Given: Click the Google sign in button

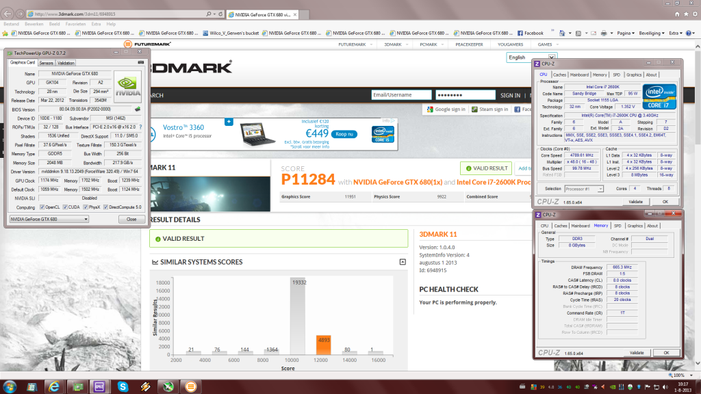Looking at the screenshot, I should pos(446,109).
